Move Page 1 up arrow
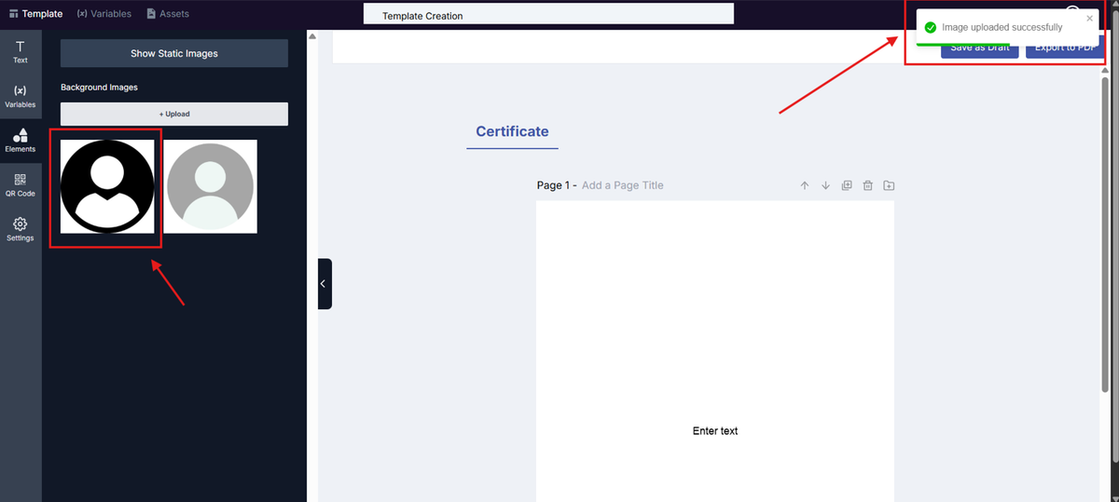Image resolution: width=1119 pixels, height=502 pixels. pos(805,185)
